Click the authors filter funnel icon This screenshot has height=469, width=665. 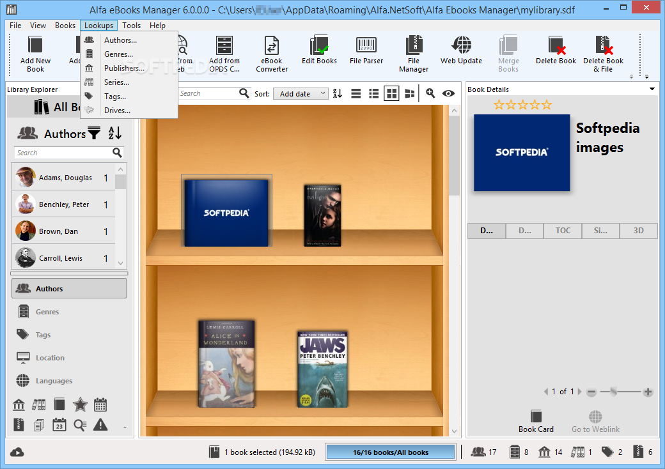(x=94, y=133)
